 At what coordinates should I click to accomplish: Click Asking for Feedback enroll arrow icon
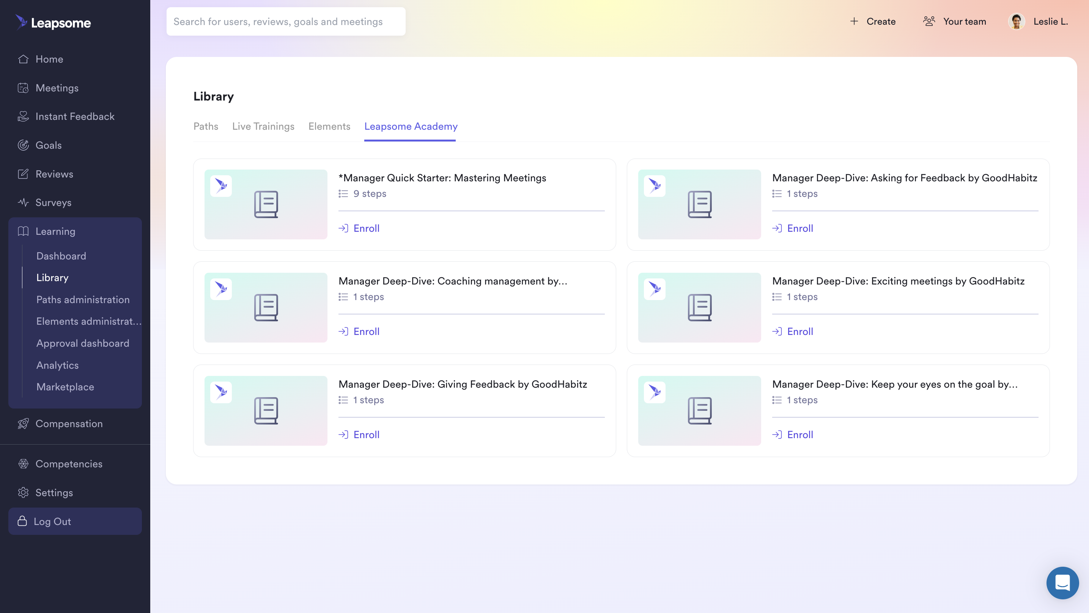click(x=777, y=228)
